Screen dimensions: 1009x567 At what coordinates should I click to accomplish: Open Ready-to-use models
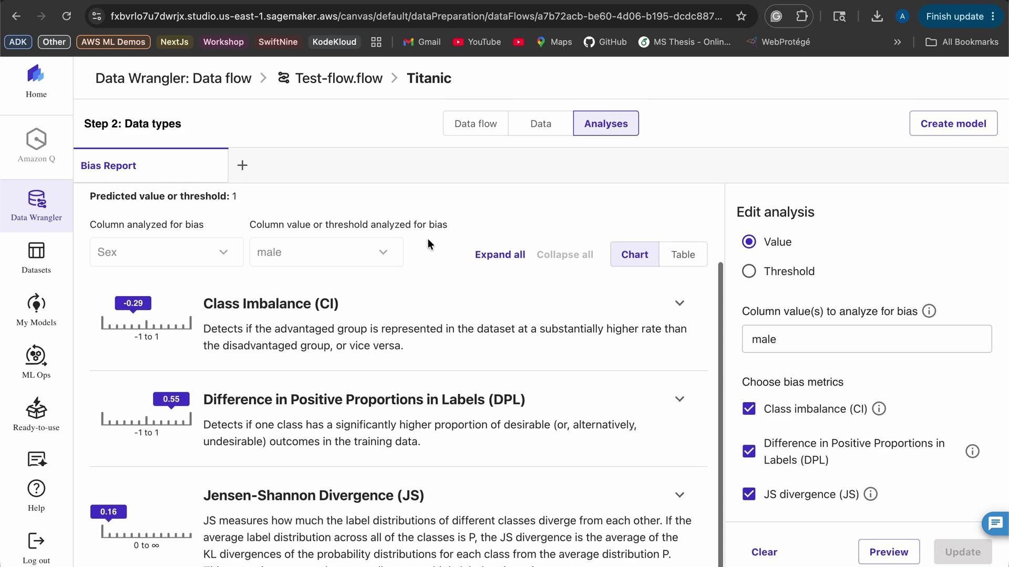point(36,415)
